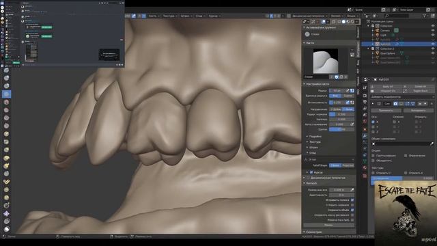Toggle the Сгладить нормали checkbox
This screenshot has height=246, width=437.
352,205
